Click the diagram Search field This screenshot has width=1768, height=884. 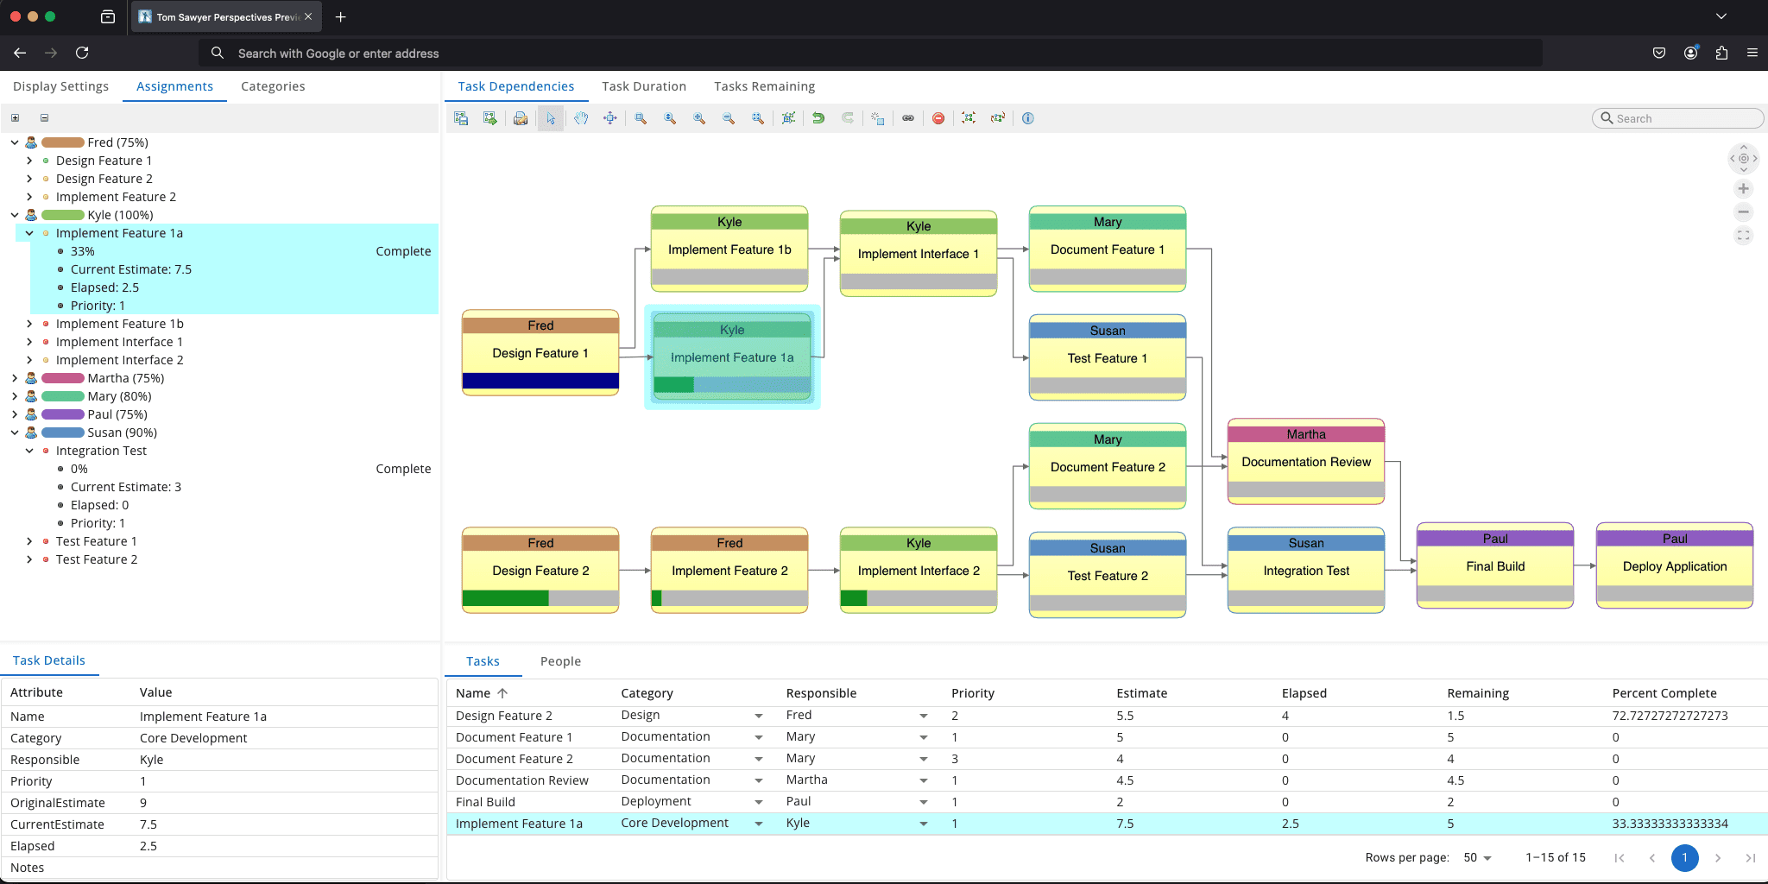pyautogui.click(x=1676, y=118)
